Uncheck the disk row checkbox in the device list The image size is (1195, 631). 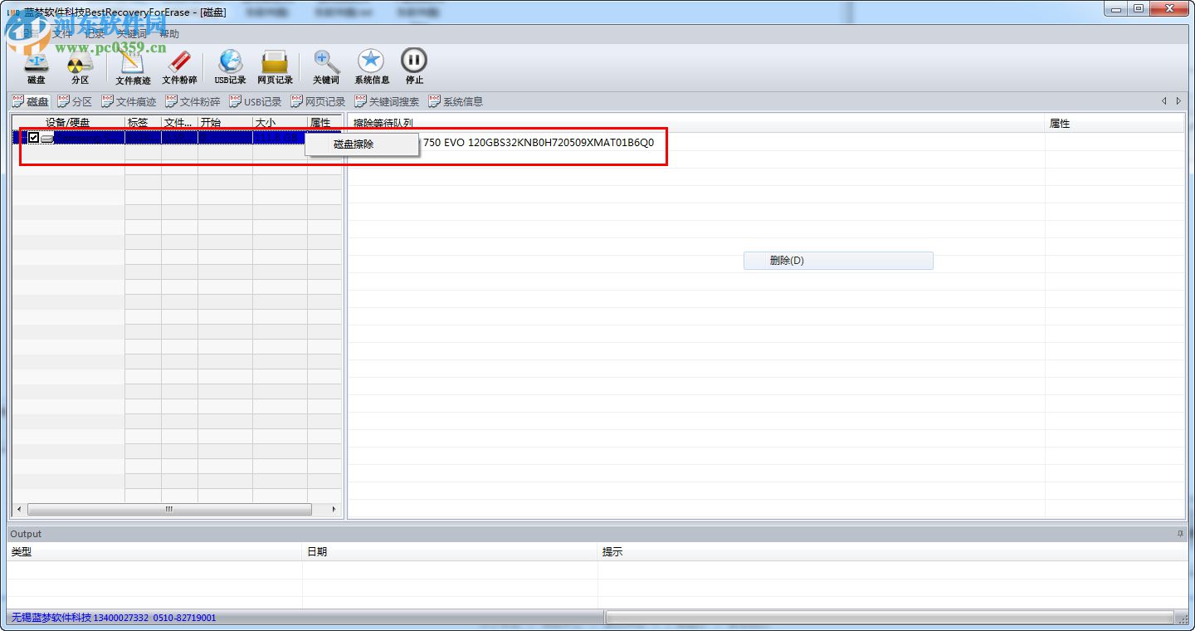pos(34,138)
